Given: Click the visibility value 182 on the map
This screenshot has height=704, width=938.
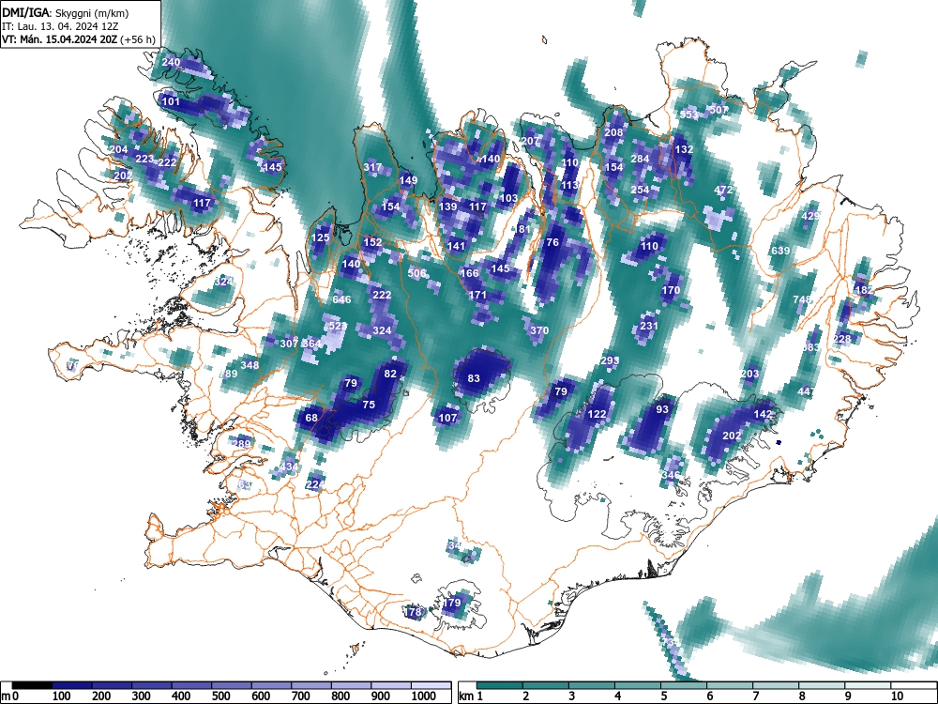Looking at the screenshot, I should (864, 290).
